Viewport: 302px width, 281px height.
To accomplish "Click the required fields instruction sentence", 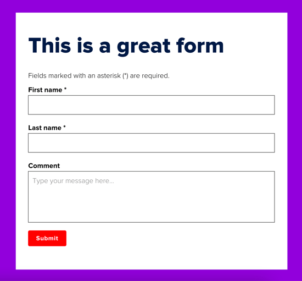I will tap(99, 76).
